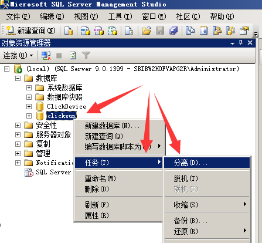Toggle the pin auto-hide Object Explorer button
The image size is (262, 243).
(x=241, y=42)
